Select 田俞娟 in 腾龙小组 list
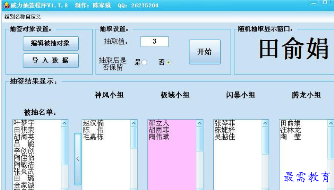The image size is (334, 190). tap(290, 123)
